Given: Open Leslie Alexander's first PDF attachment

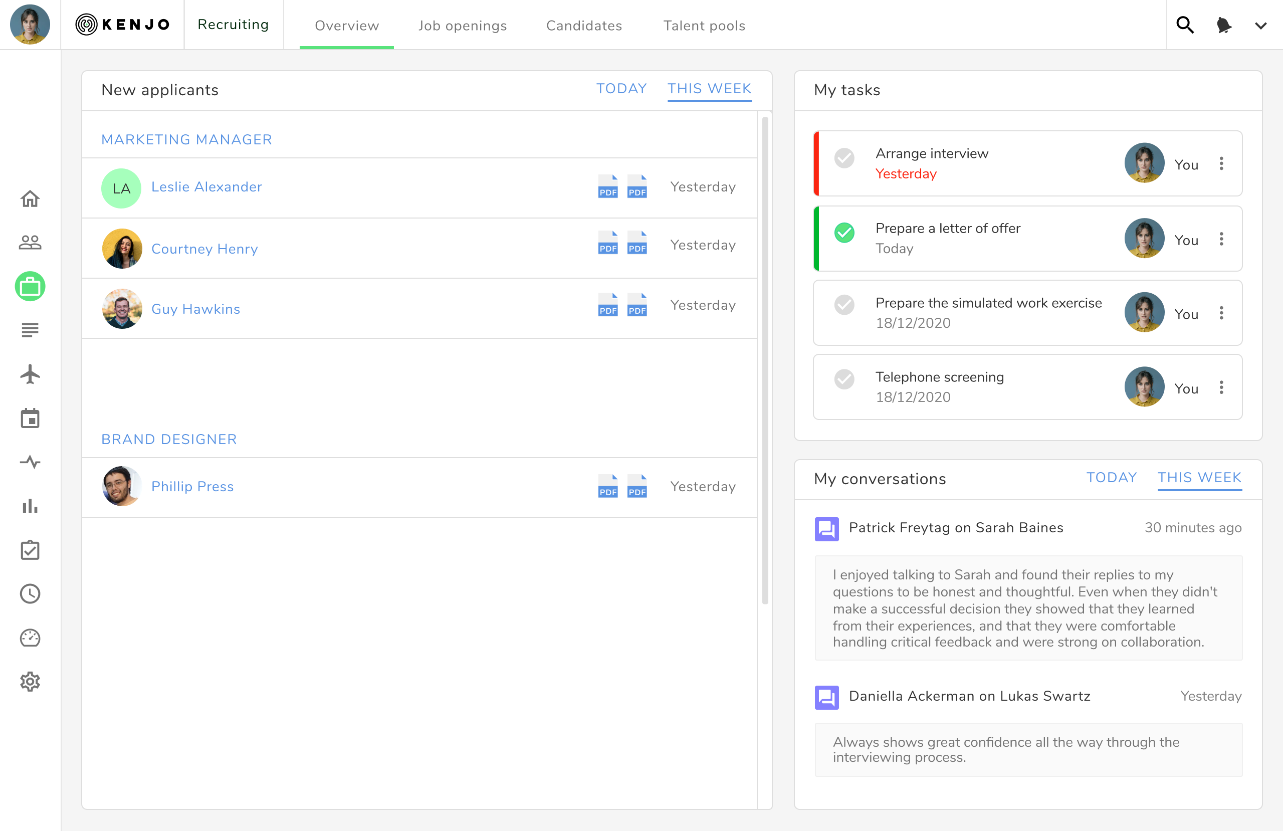Looking at the screenshot, I should [x=607, y=186].
